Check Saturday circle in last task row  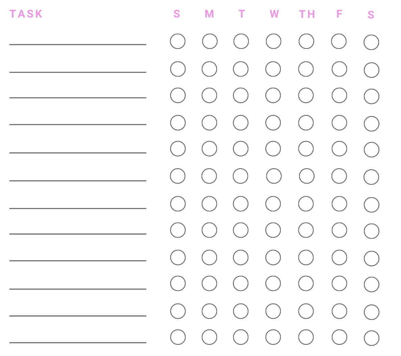[372, 338]
